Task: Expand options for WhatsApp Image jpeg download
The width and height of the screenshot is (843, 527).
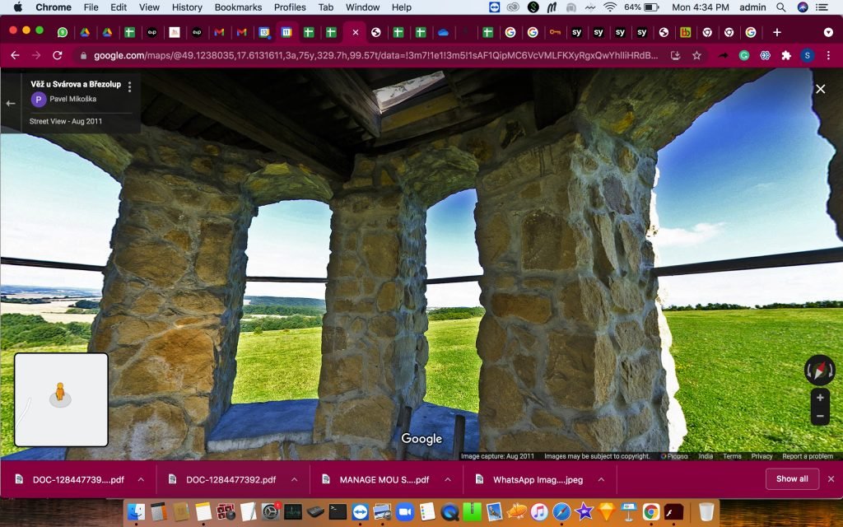Action: 601,479
